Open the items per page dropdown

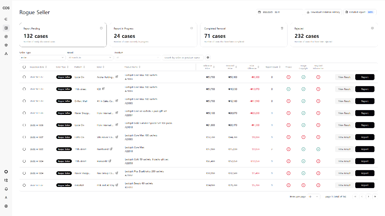tap(314, 196)
